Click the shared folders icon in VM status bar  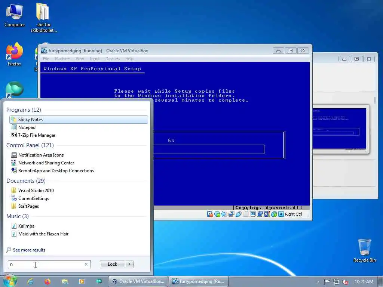[246, 214]
